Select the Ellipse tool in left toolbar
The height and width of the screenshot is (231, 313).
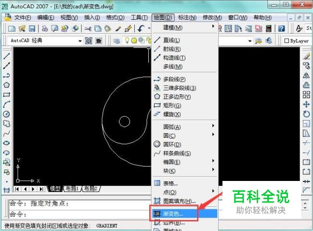pyautogui.click(x=7, y=143)
